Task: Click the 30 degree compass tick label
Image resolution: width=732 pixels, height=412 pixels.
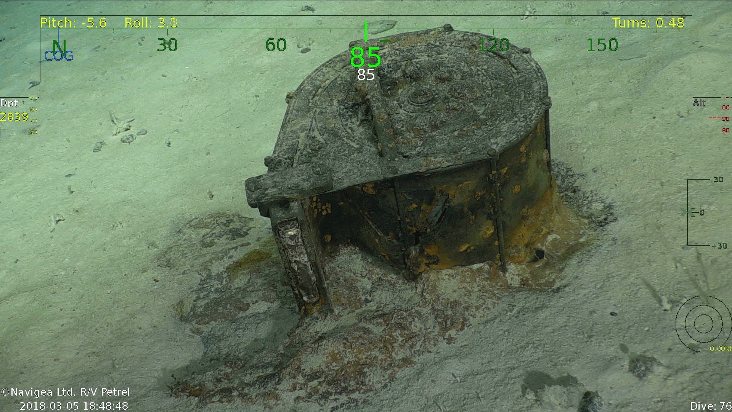Action: pyautogui.click(x=167, y=45)
